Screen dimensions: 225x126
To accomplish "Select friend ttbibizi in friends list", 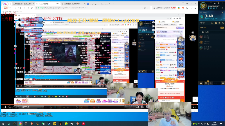I will click(x=211, y=42).
